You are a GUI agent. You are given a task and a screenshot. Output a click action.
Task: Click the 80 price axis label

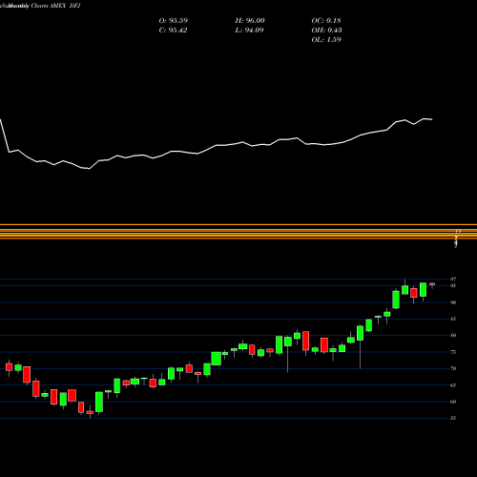453,335
